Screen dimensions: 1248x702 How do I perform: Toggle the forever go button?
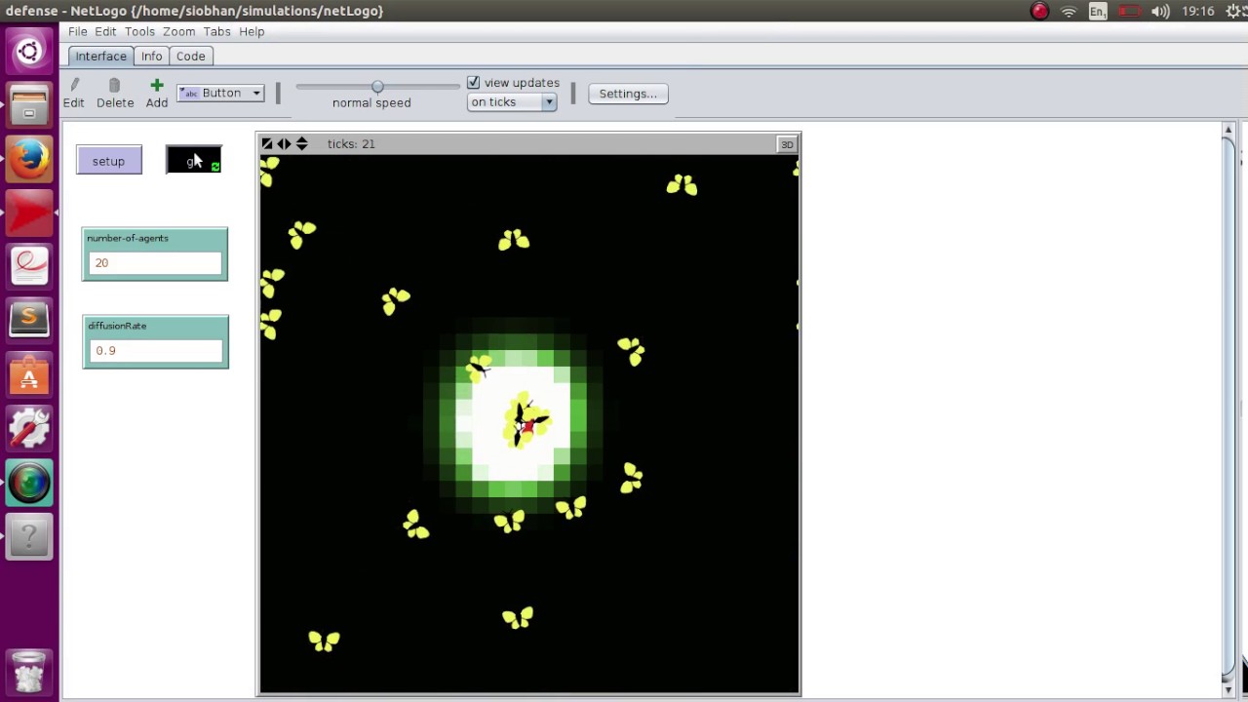coord(194,161)
